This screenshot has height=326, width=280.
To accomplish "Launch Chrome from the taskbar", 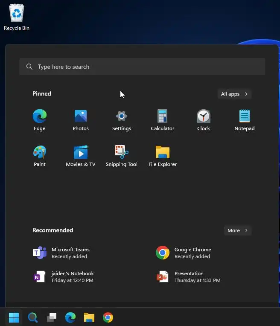I will pos(108,317).
